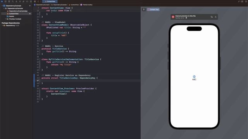Open the Test navigator diamond icon
248x139 pixels.
[x=20, y=2]
